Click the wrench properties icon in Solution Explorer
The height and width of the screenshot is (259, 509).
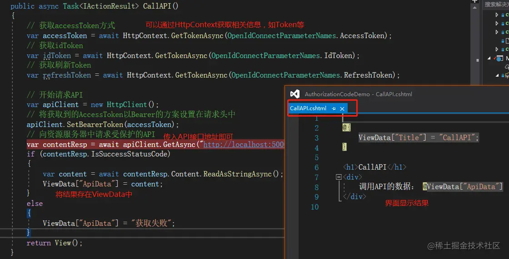point(507,76)
